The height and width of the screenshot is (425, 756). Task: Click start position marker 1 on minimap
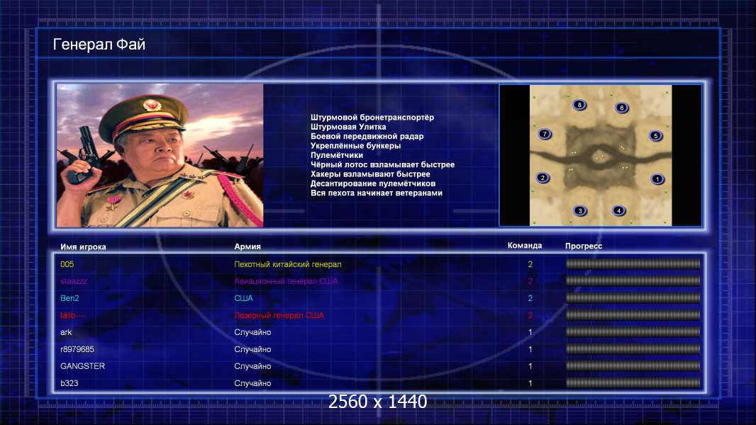657,179
